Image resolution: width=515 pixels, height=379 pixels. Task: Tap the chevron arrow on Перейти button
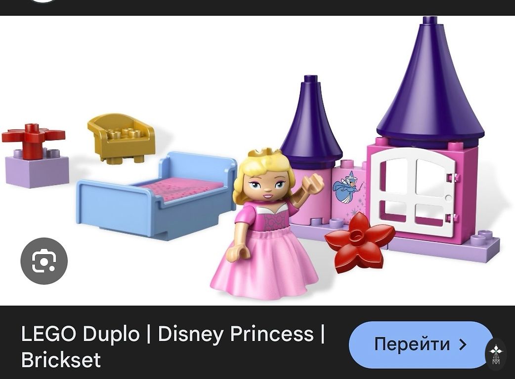pyautogui.click(x=463, y=344)
